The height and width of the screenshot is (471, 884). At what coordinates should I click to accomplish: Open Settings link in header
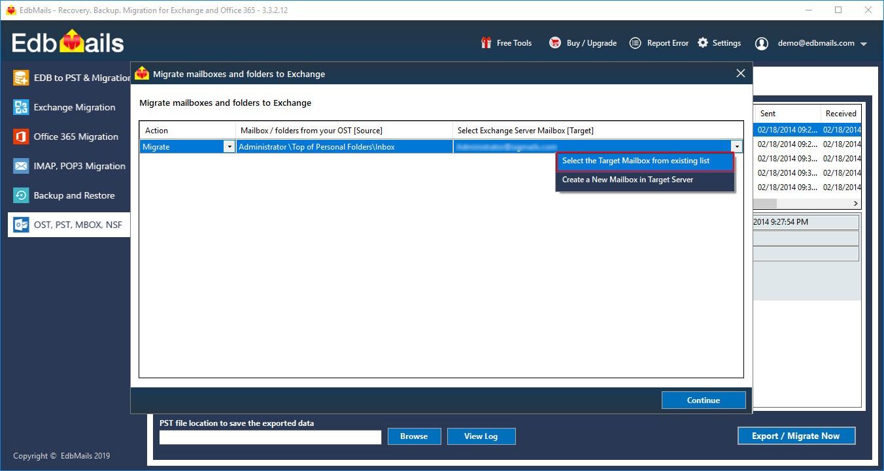click(726, 43)
